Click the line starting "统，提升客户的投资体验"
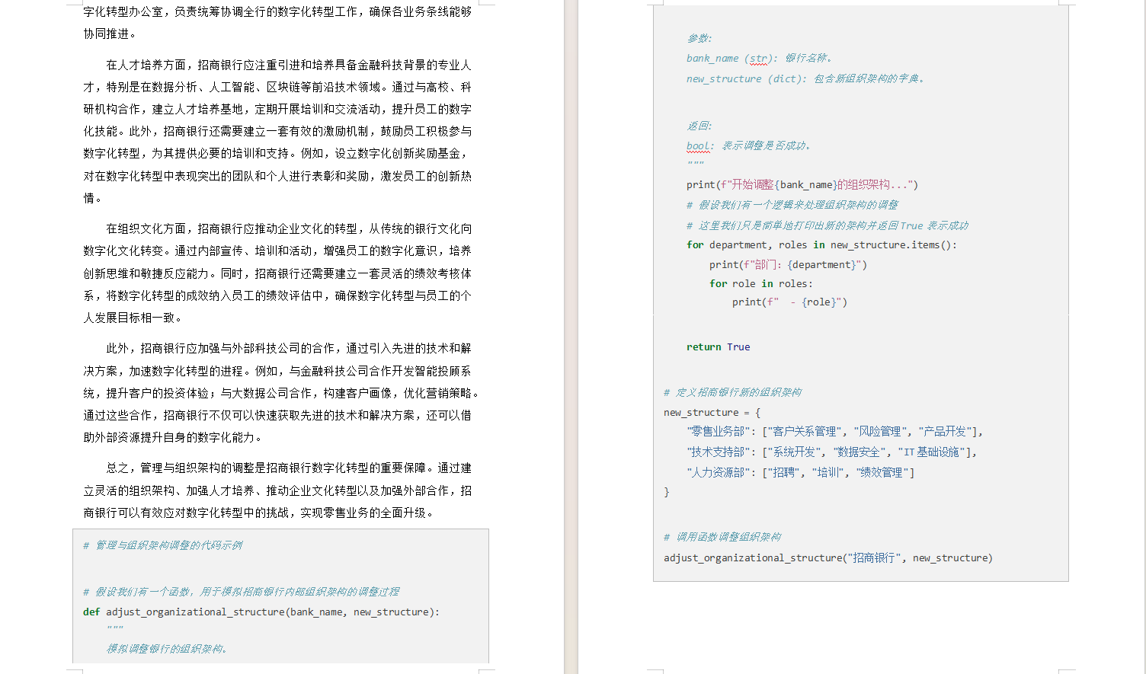This screenshot has width=1146, height=674. [x=282, y=393]
